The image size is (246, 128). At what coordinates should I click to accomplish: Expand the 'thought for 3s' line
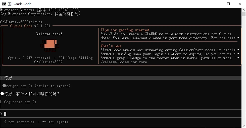(x=36, y=86)
